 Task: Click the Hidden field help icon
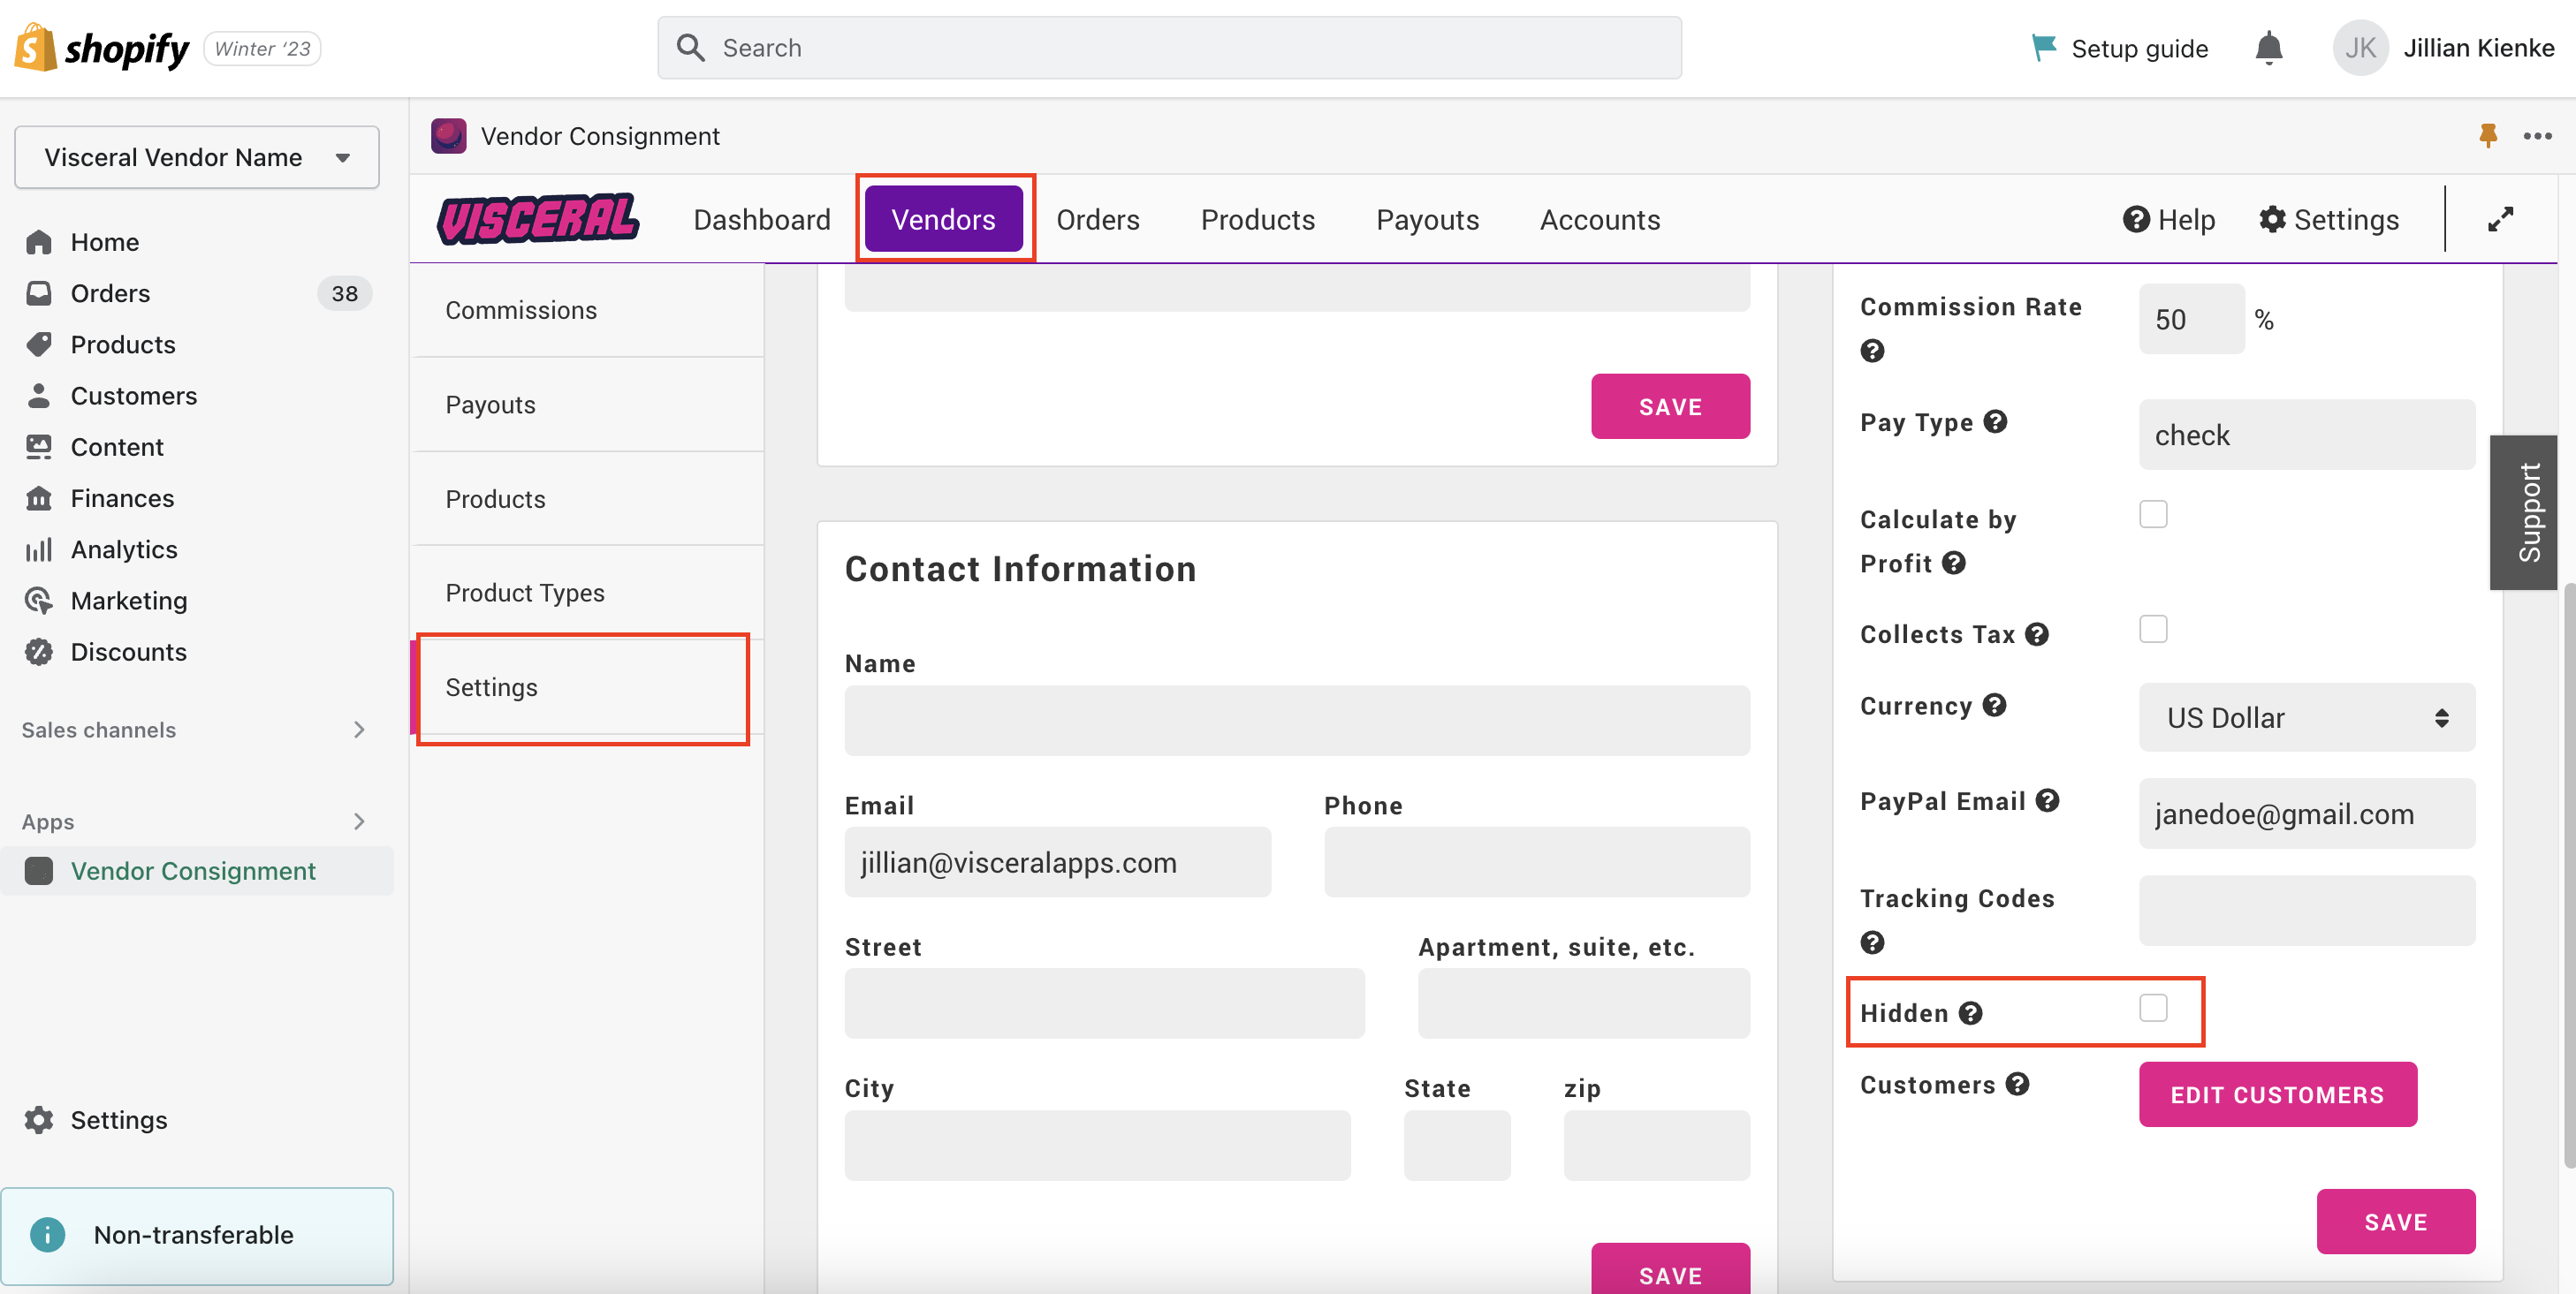click(x=1970, y=1013)
